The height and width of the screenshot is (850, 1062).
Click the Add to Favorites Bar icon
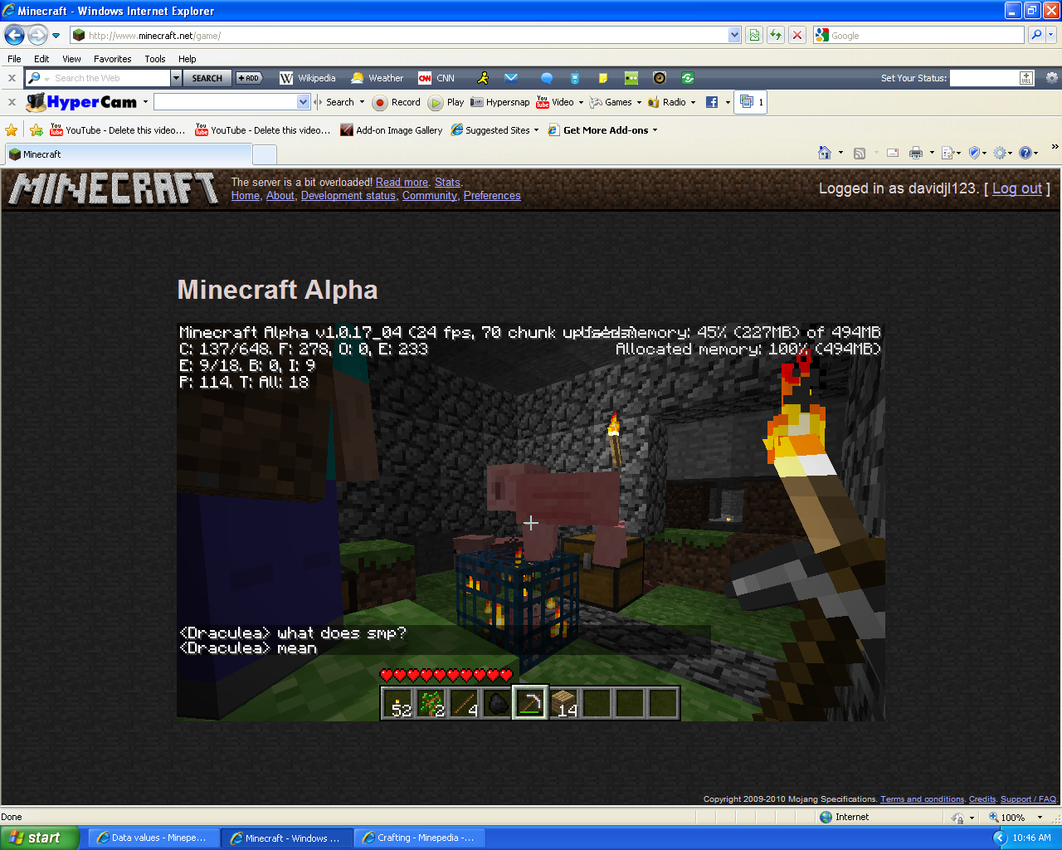pyautogui.click(x=37, y=130)
